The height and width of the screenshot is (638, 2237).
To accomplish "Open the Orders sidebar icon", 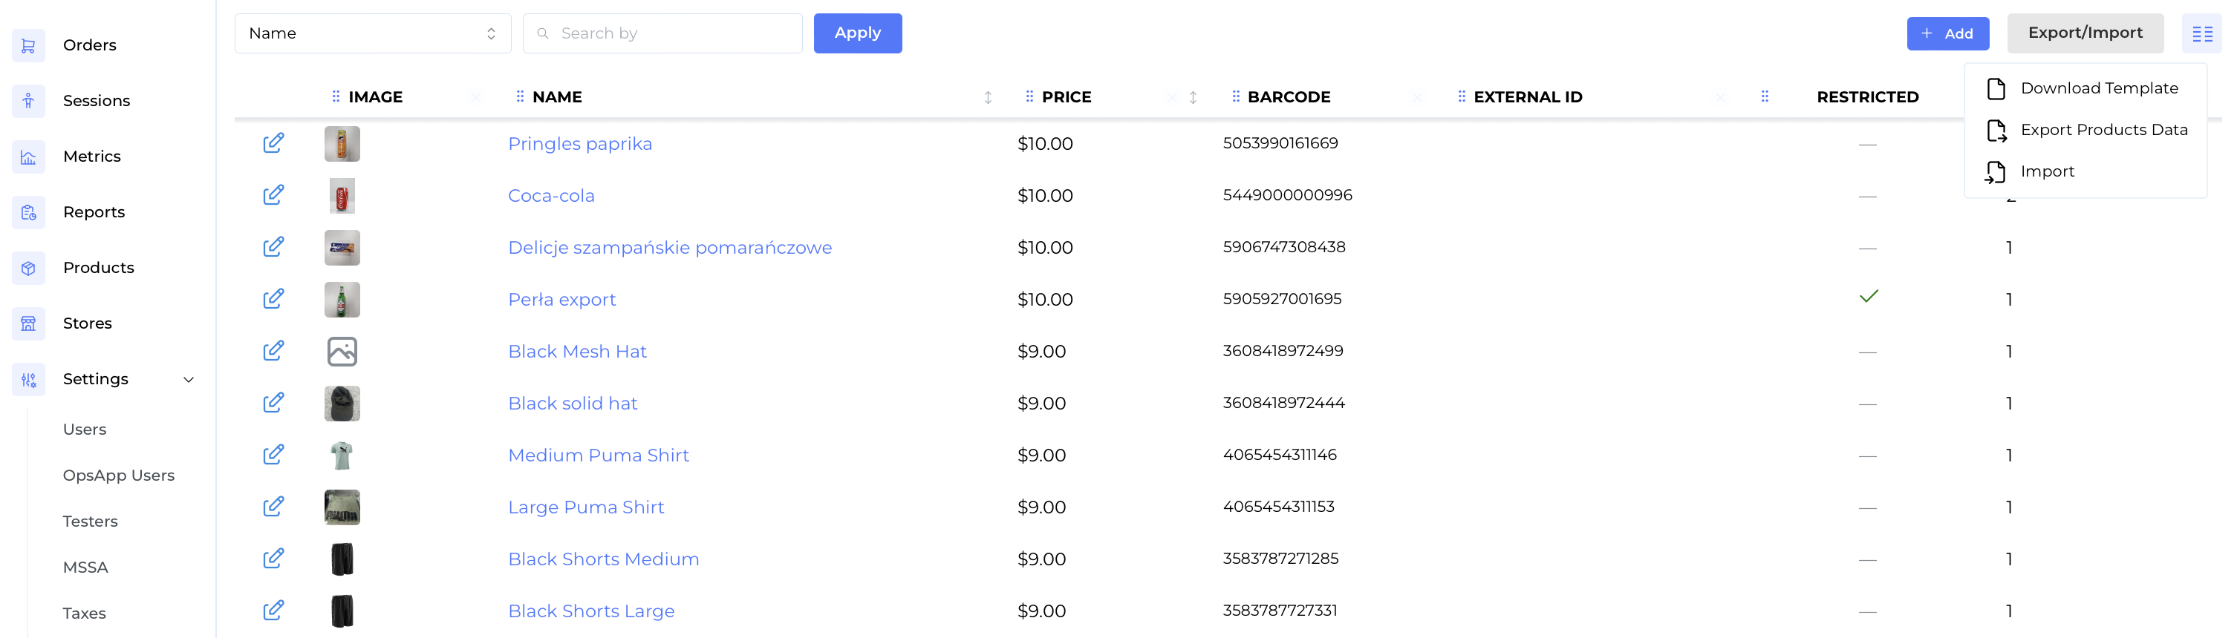I will tap(29, 45).
